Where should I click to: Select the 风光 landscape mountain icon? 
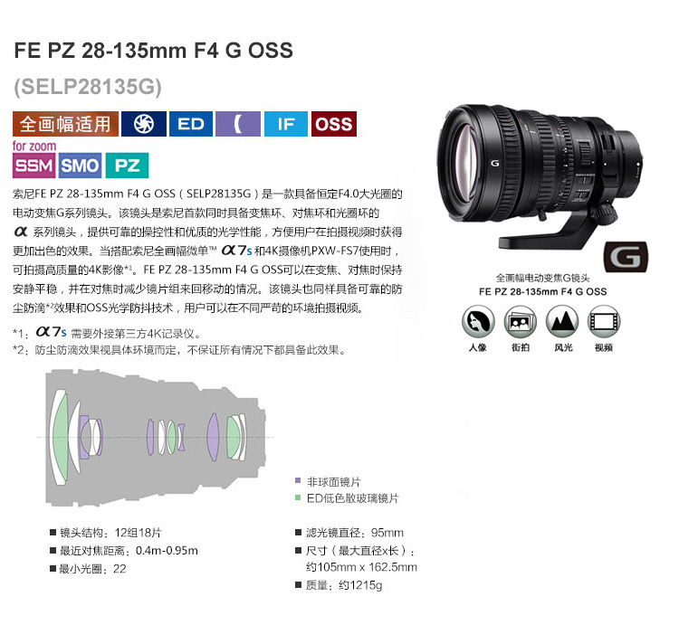coord(562,322)
